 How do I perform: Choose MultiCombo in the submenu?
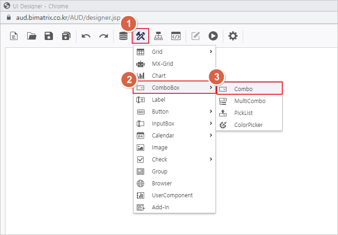pyautogui.click(x=249, y=101)
